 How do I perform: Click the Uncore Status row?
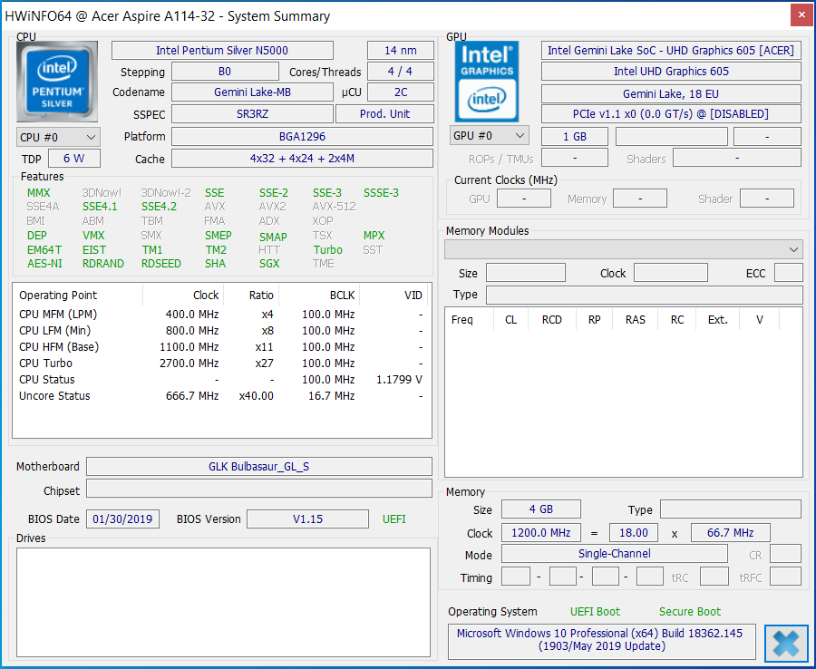[220, 396]
